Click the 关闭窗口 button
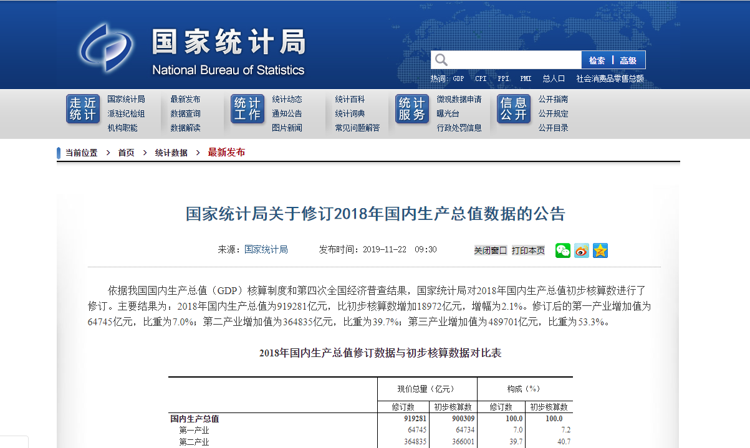The height and width of the screenshot is (448, 750). pyautogui.click(x=491, y=250)
